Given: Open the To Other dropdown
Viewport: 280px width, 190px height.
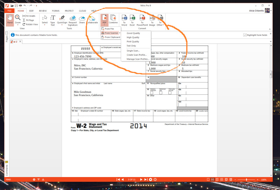Looking at the screenshot, I should pyautogui.click(x=160, y=20).
